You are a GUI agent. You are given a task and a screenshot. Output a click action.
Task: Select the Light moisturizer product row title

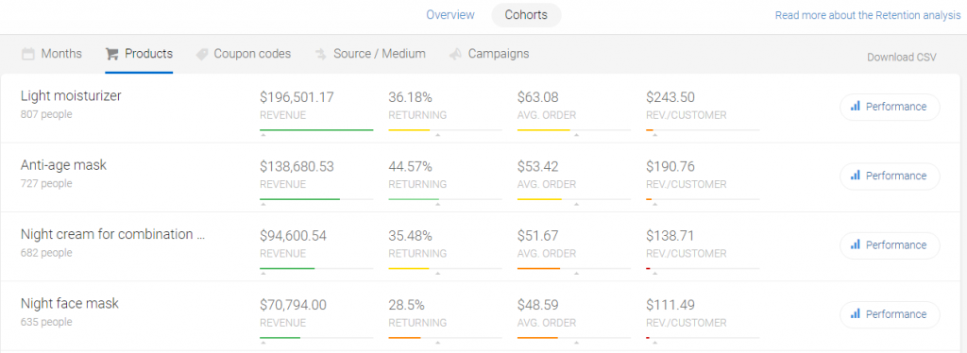click(71, 95)
